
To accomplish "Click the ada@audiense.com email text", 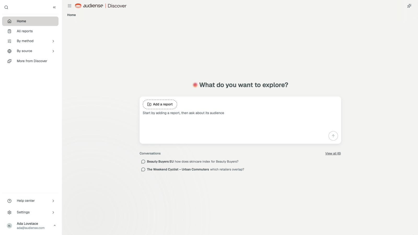I will pyautogui.click(x=31, y=228).
